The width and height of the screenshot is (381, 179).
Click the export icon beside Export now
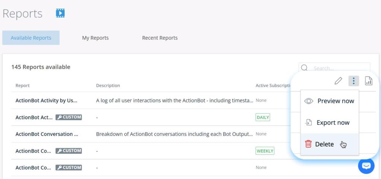click(309, 123)
